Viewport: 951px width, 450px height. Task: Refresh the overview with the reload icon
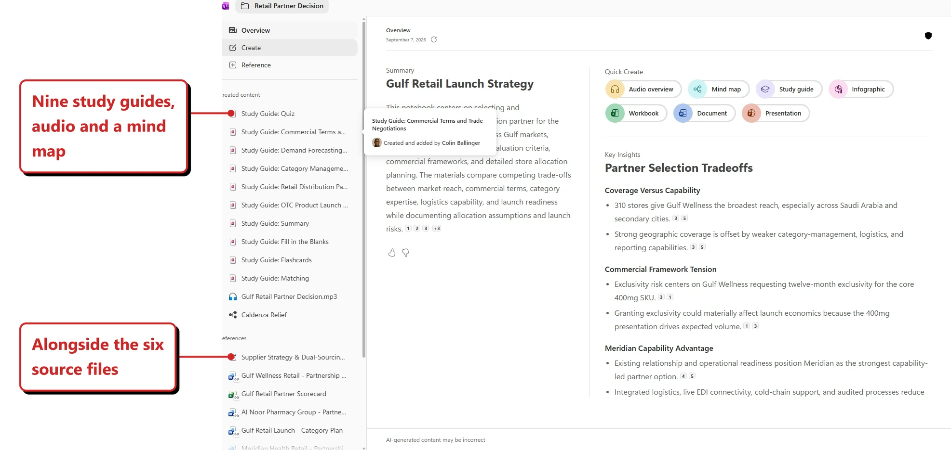coord(434,39)
